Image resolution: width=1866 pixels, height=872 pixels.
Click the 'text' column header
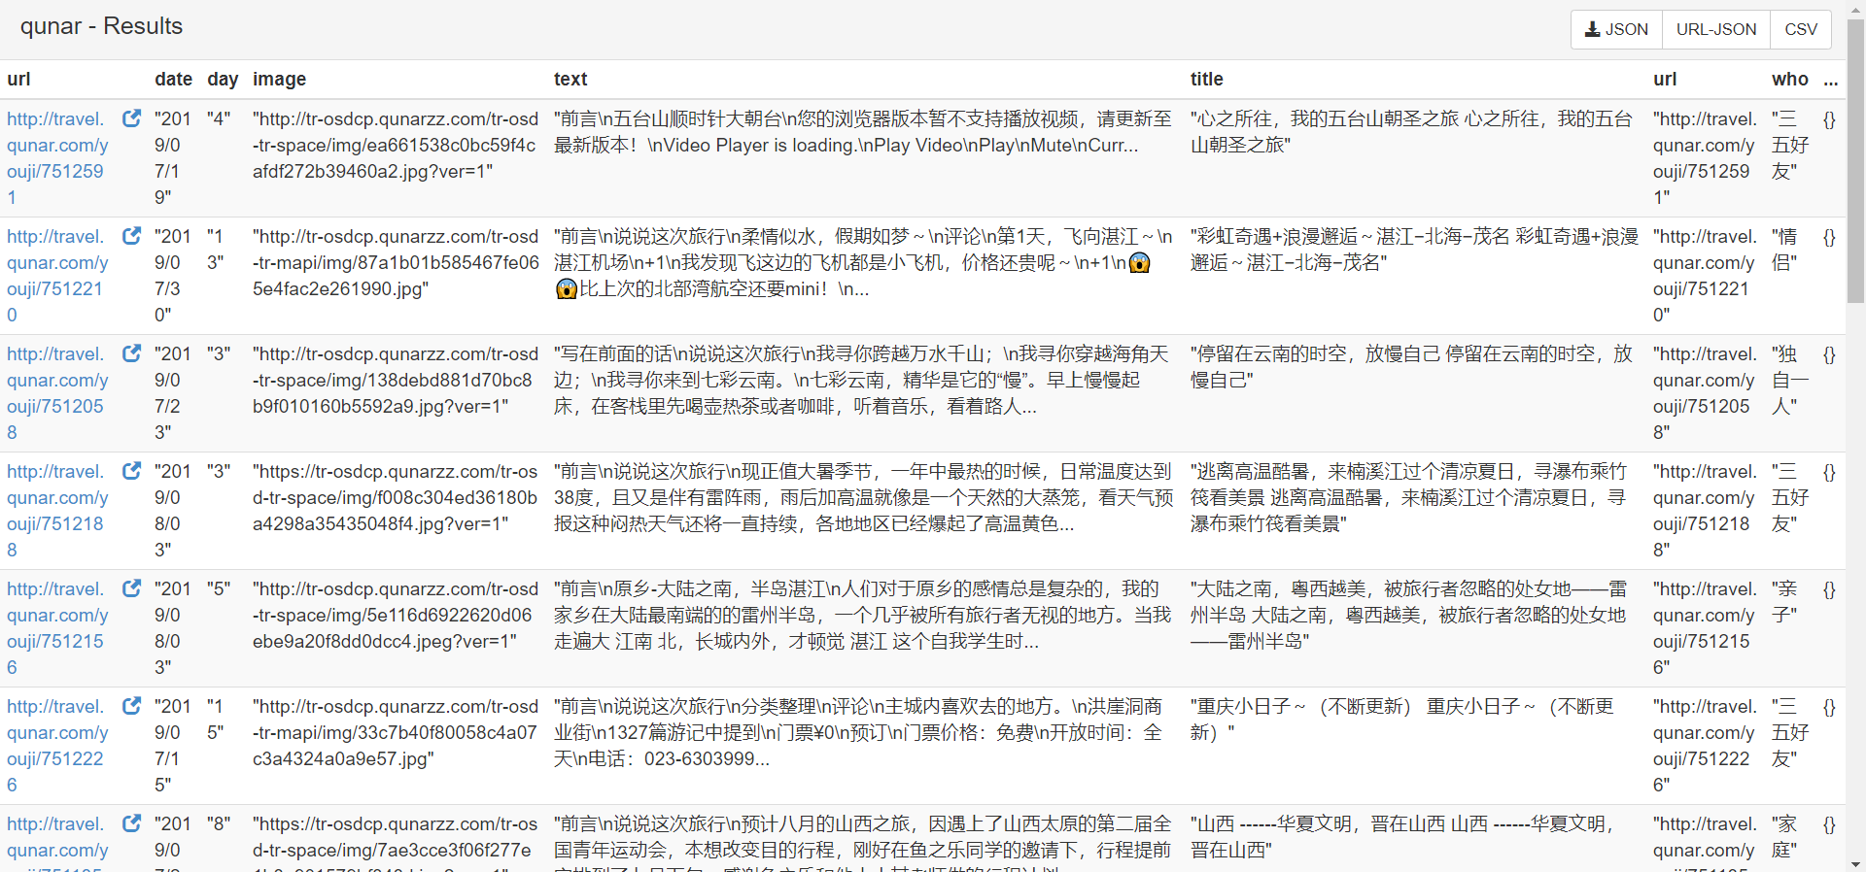[570, 79]
